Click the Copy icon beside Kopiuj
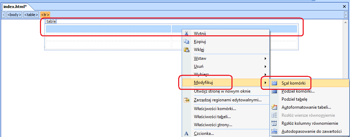This screenshot has height=137, width=350. (186, 42)
